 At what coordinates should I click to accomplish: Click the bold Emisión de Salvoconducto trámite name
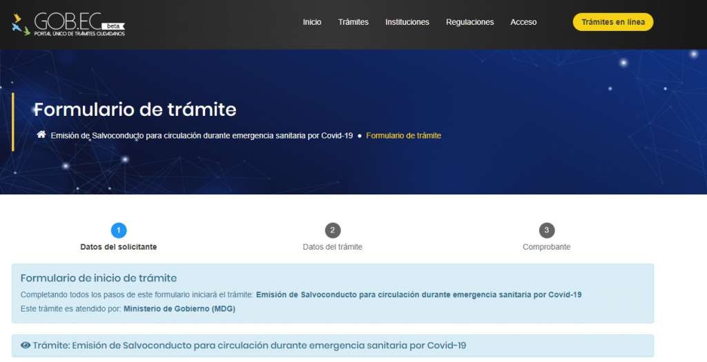coord(419,295)
